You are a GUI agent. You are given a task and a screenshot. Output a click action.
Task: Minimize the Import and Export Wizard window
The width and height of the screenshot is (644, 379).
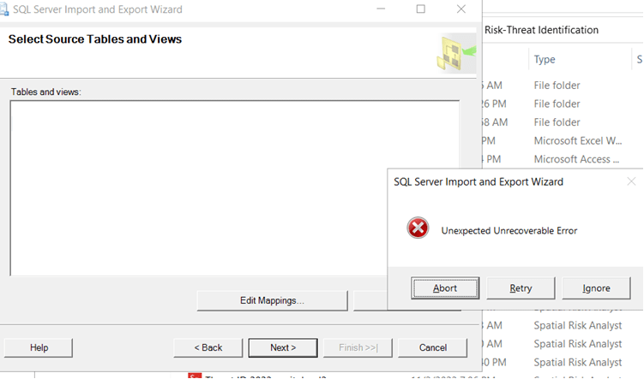tap(381, 9)
